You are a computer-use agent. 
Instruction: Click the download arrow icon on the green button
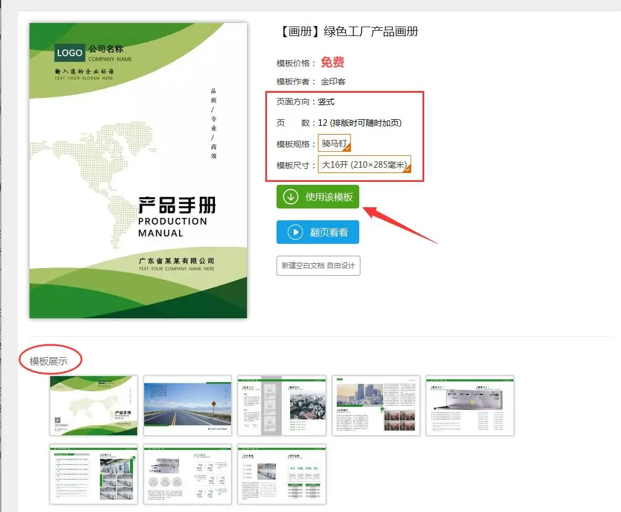pyautogui.click(x=290, y=197)
